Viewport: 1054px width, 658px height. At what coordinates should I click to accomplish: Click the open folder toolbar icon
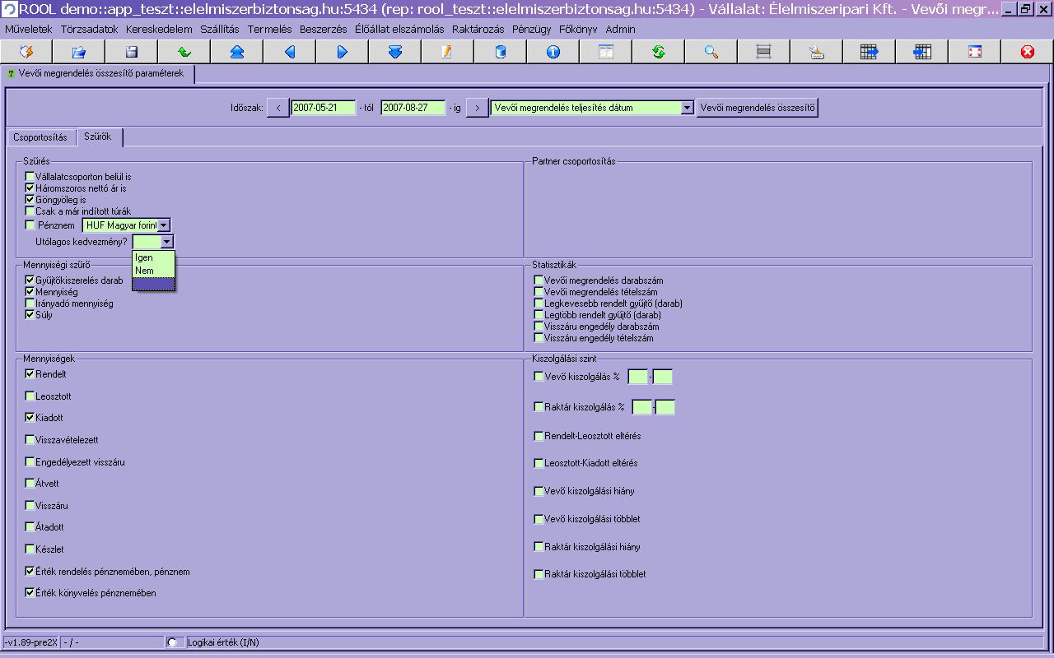[78, 52]
